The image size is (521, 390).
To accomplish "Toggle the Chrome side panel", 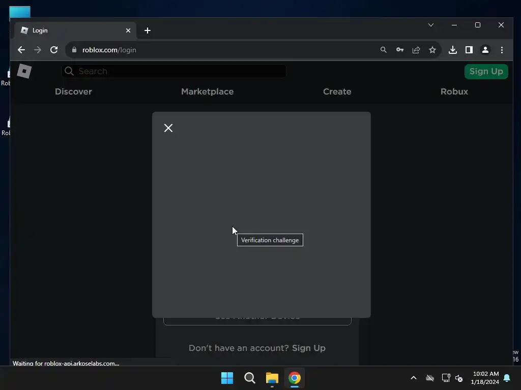I will coord(469,50).
